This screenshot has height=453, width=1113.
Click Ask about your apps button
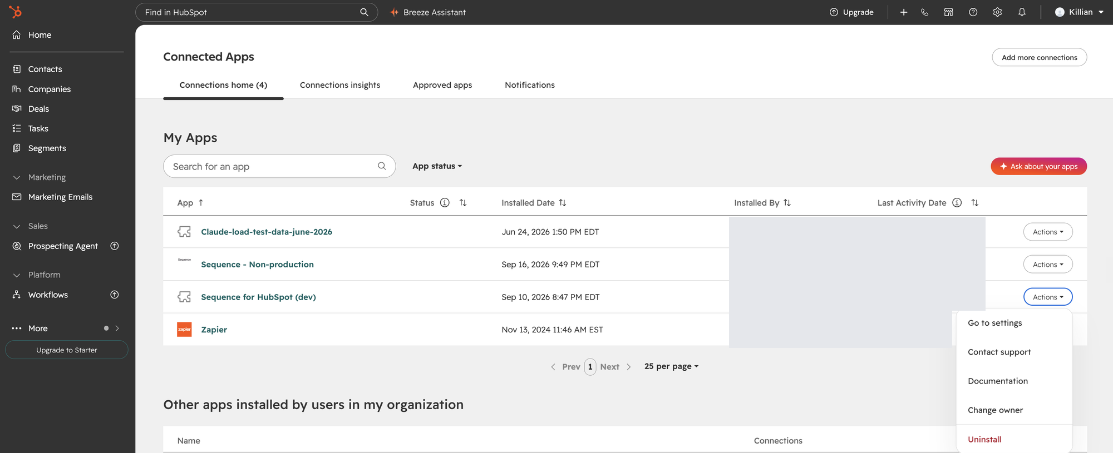pyautogui.click(x=1038, y=166)
